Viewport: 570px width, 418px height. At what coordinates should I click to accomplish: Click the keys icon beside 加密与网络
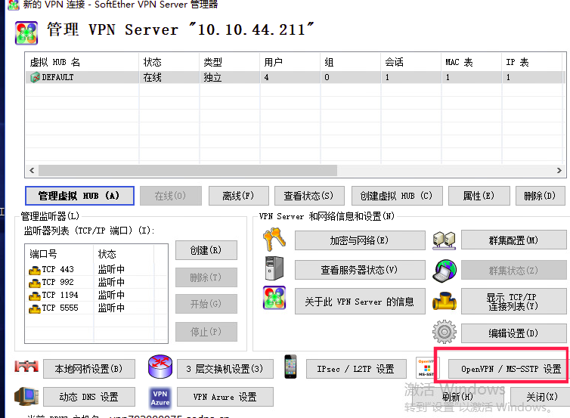point(274,239)
